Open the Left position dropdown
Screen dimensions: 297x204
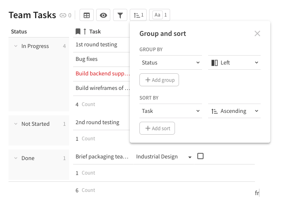pyautogui.click(x=234, y=62)
